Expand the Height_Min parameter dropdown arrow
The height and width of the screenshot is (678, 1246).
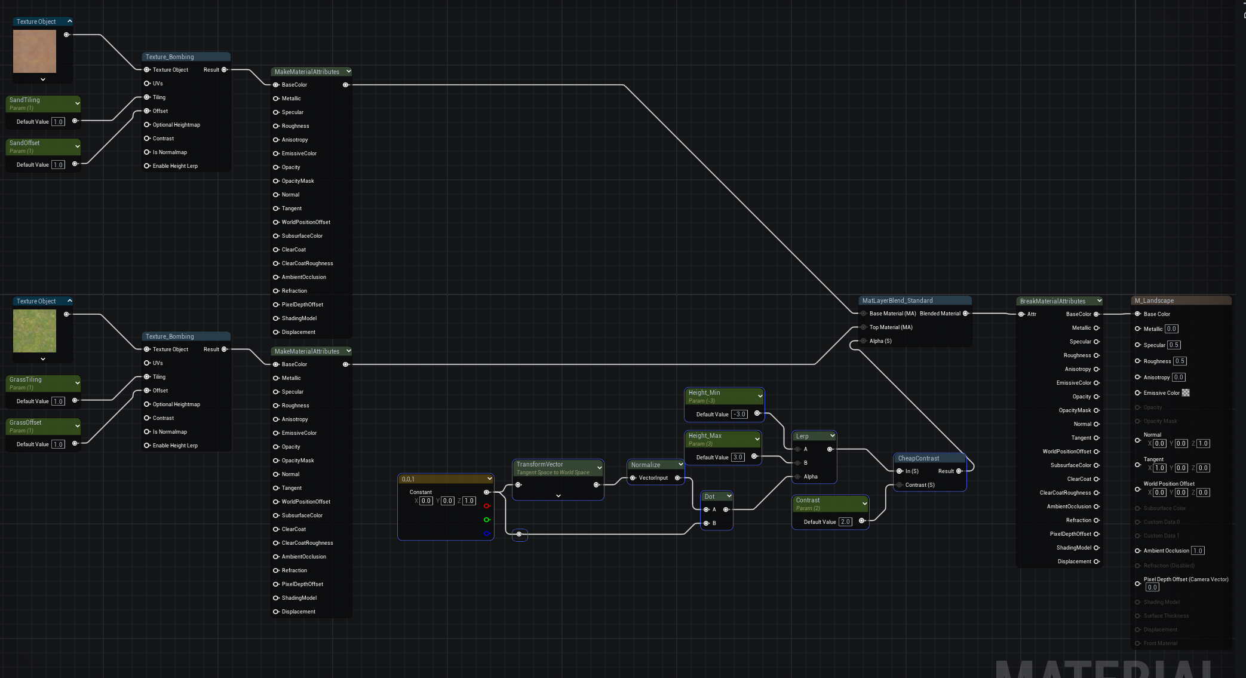(x=760, y=396)
